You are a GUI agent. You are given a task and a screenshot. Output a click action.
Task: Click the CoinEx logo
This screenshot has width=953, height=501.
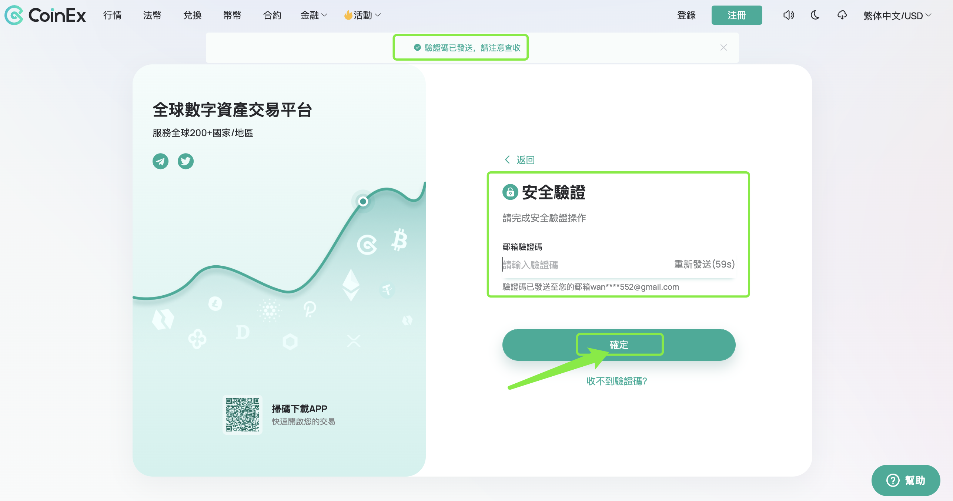[45, 15]
